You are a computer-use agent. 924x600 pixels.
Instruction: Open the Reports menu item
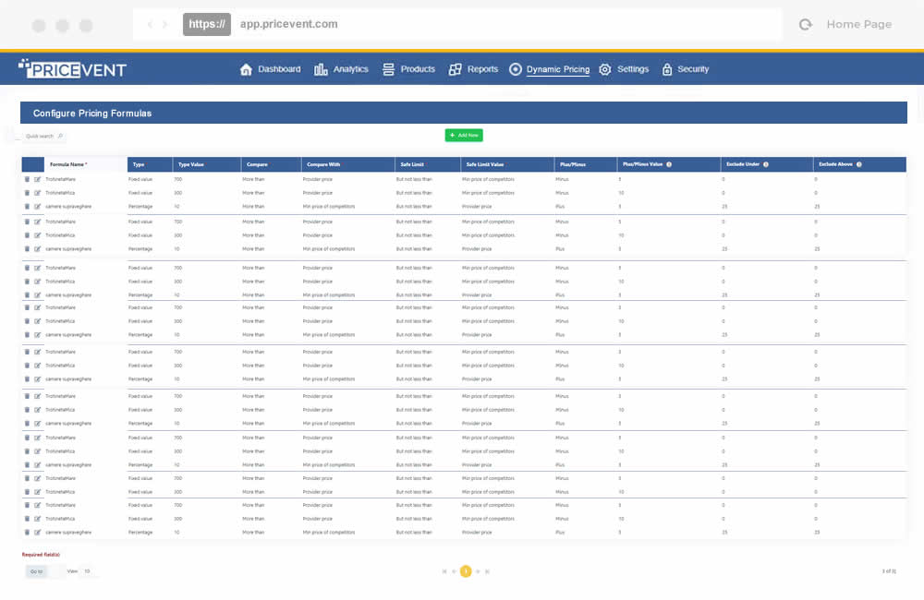(473, 69)
